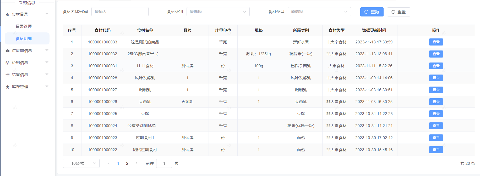Select 食材明细 submenu item
Viewport: 480px width, 176px height.
point(27,38)
